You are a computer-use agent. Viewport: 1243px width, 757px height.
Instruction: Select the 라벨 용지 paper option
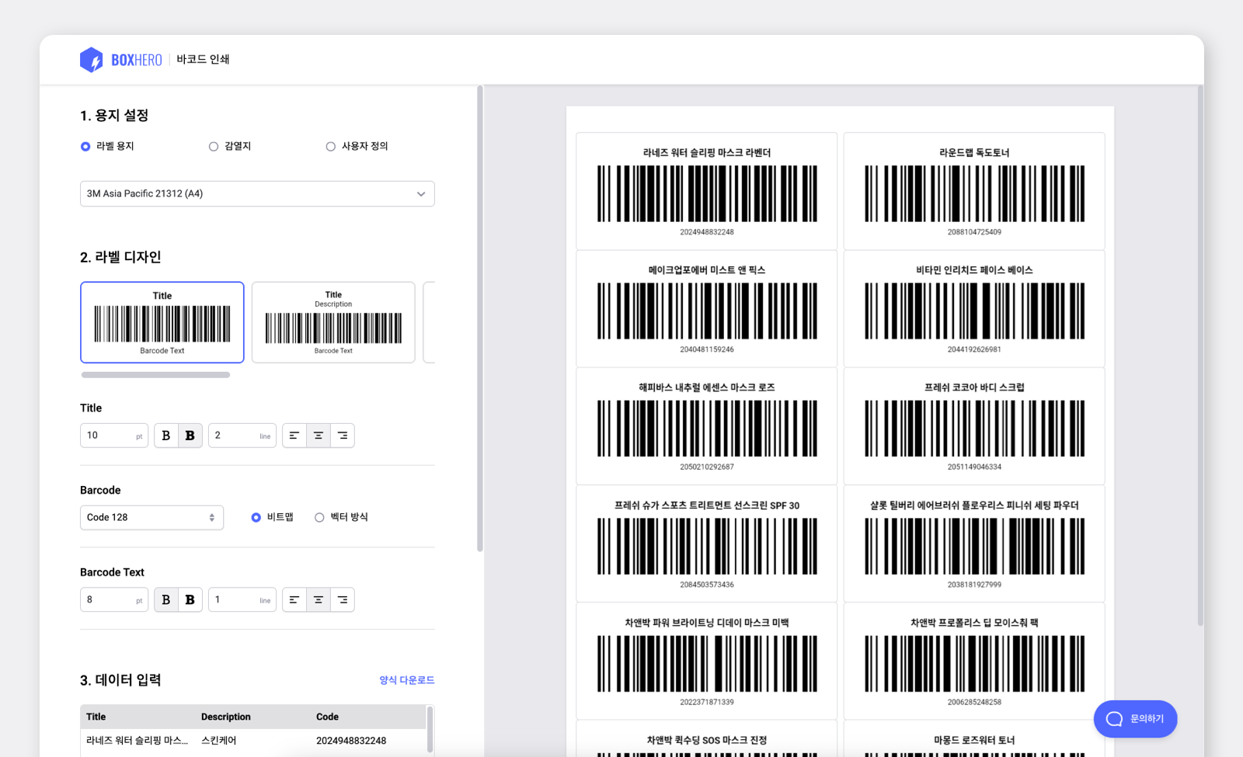(107, 146)
